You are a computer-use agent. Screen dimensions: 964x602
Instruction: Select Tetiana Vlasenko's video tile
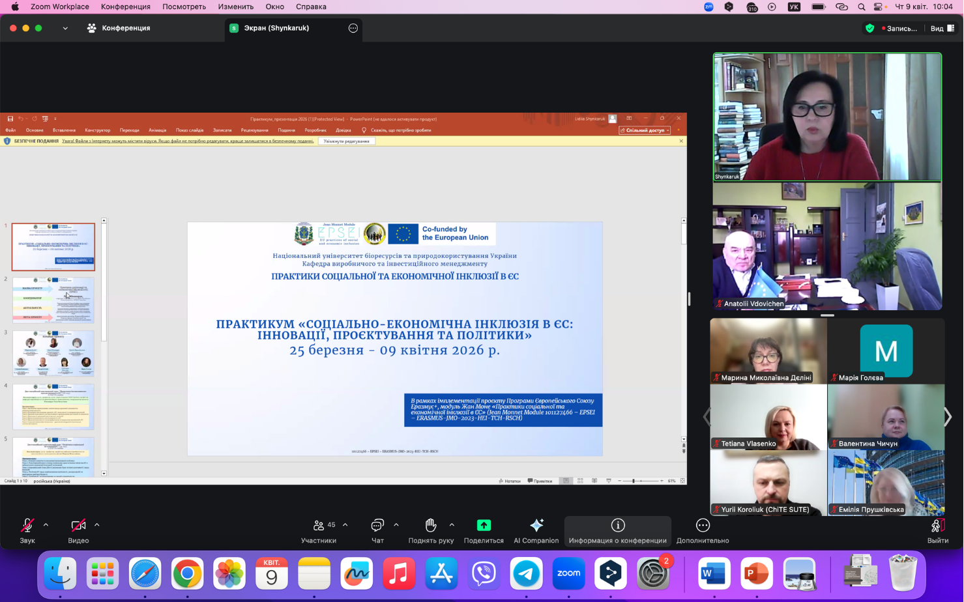pos(768,417)
